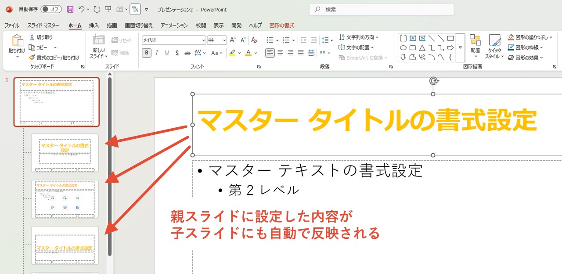This screenshot has width=562, height=274.
Task: Expand the shapes gallery more button
Action: tap(460, 47)
